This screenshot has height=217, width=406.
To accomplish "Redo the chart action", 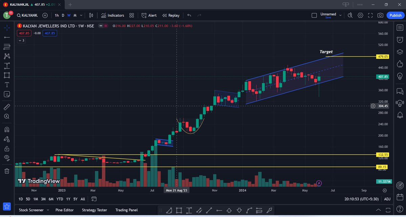I will 199,16.
